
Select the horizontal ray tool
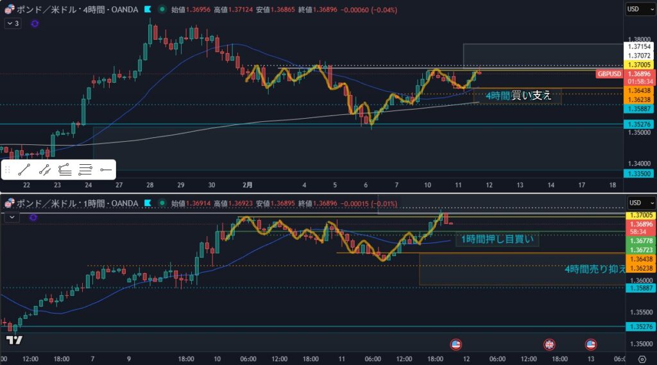click(x=106, y=170)
